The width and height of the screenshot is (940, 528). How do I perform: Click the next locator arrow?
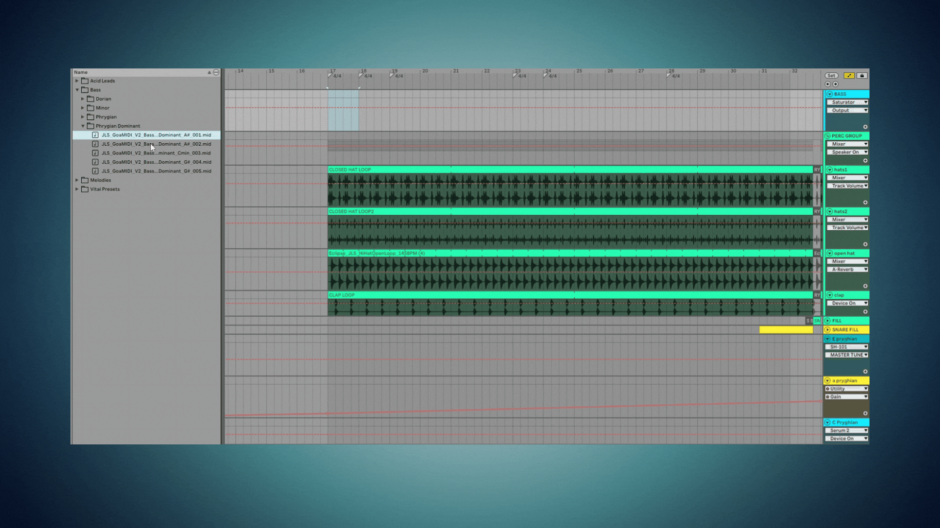[x=835, y=84]
